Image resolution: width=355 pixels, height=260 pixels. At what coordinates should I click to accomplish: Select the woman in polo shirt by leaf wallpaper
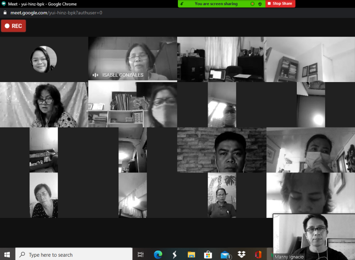coord(222,195)
